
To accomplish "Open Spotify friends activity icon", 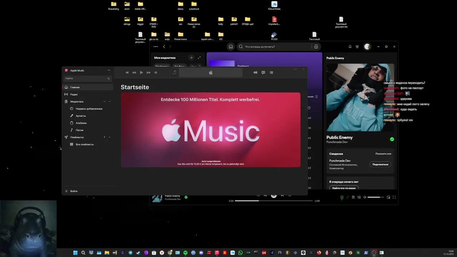I will pos(356,46).
